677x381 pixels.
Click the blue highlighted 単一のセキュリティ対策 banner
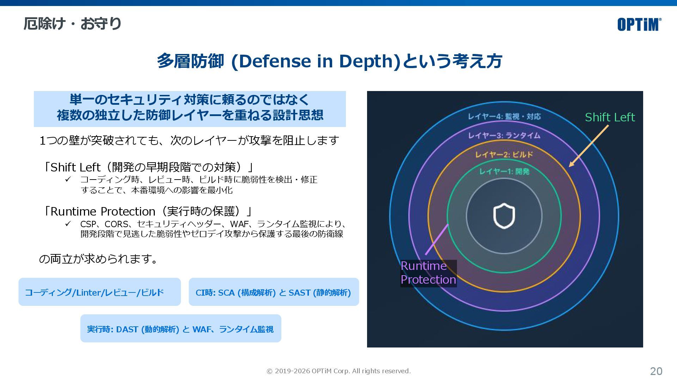point(190,109)
